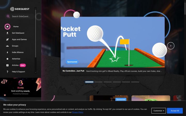The width and height of the screenshot is (186, 116).
Task: Click the Groups people icon
Action: [x=7, y=46]
